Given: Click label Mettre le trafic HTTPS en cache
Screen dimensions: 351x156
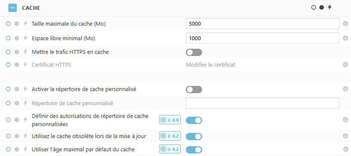Looking at the screenshot, I should [x=70, y=52].
